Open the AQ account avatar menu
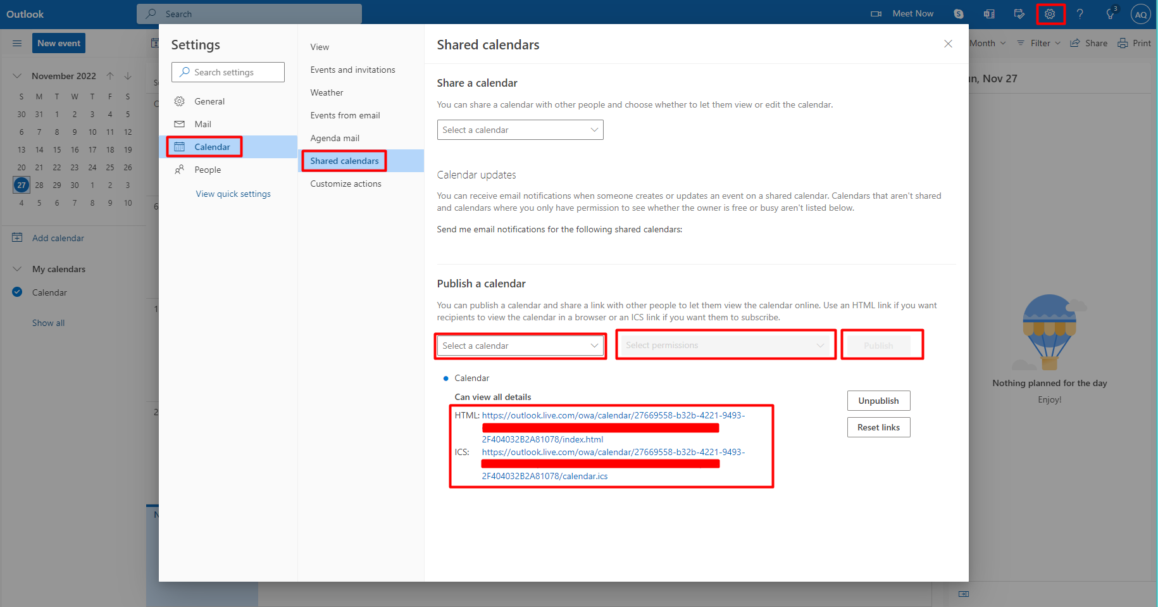Viewport: 1158px width, 607px height. 1140,13
